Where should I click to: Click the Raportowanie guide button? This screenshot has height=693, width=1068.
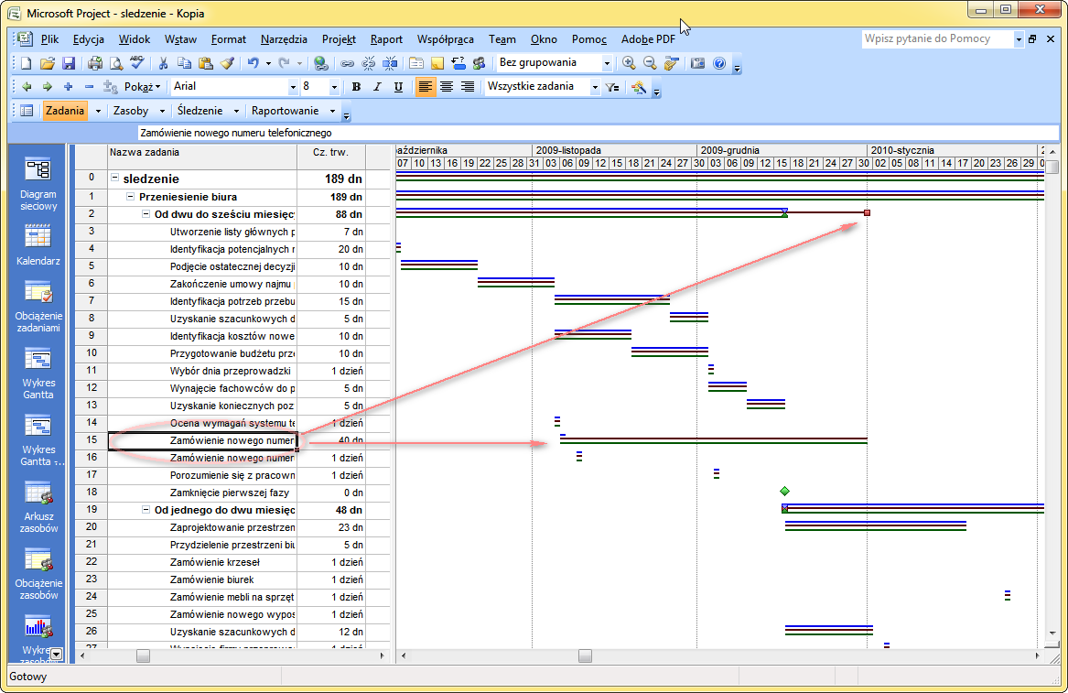coord(285,111)
